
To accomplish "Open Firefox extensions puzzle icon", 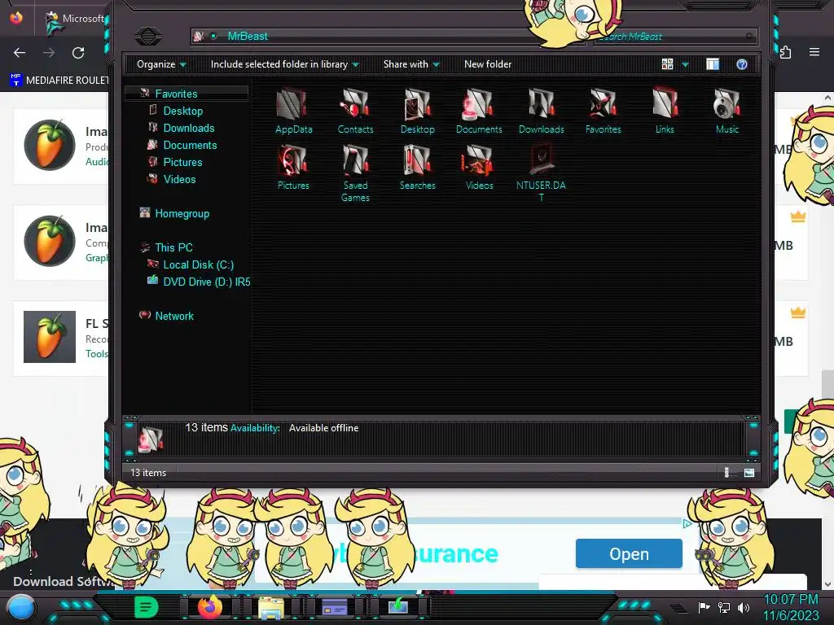I will (786, 52).
